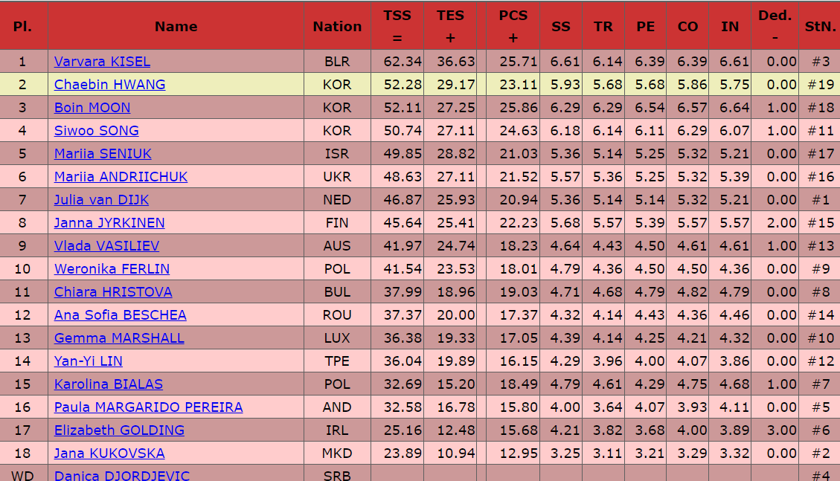Click Jana KUKOVSKA link
The width and height of the screenshot is (840, 481).
pyautogui.click(x=109, y=453)
